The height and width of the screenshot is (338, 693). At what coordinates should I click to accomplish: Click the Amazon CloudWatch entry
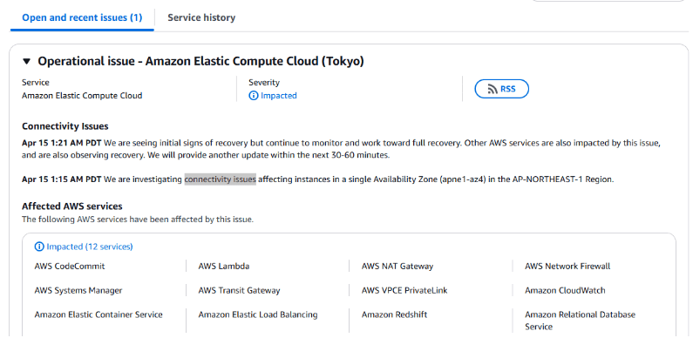click(565, 291)
